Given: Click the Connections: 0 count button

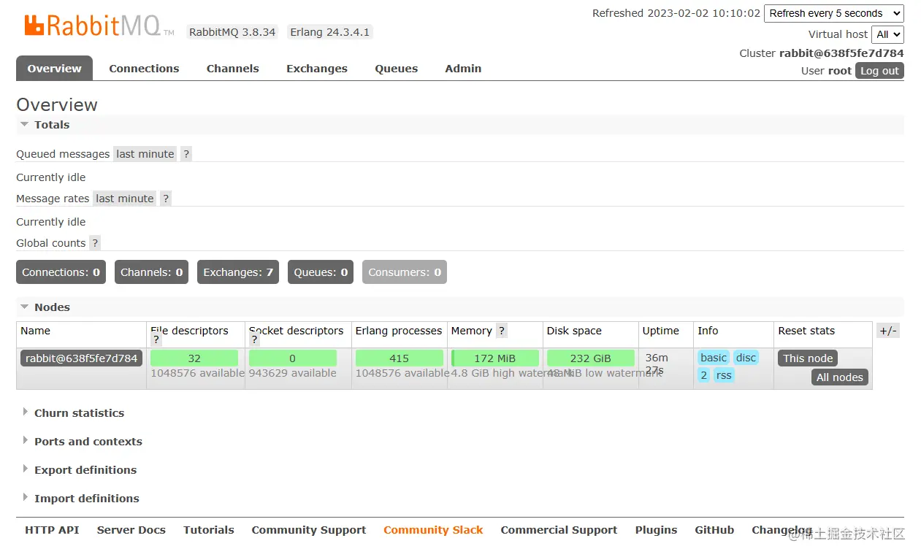Looking at the screenshot, I should click(x=61, y=272).
